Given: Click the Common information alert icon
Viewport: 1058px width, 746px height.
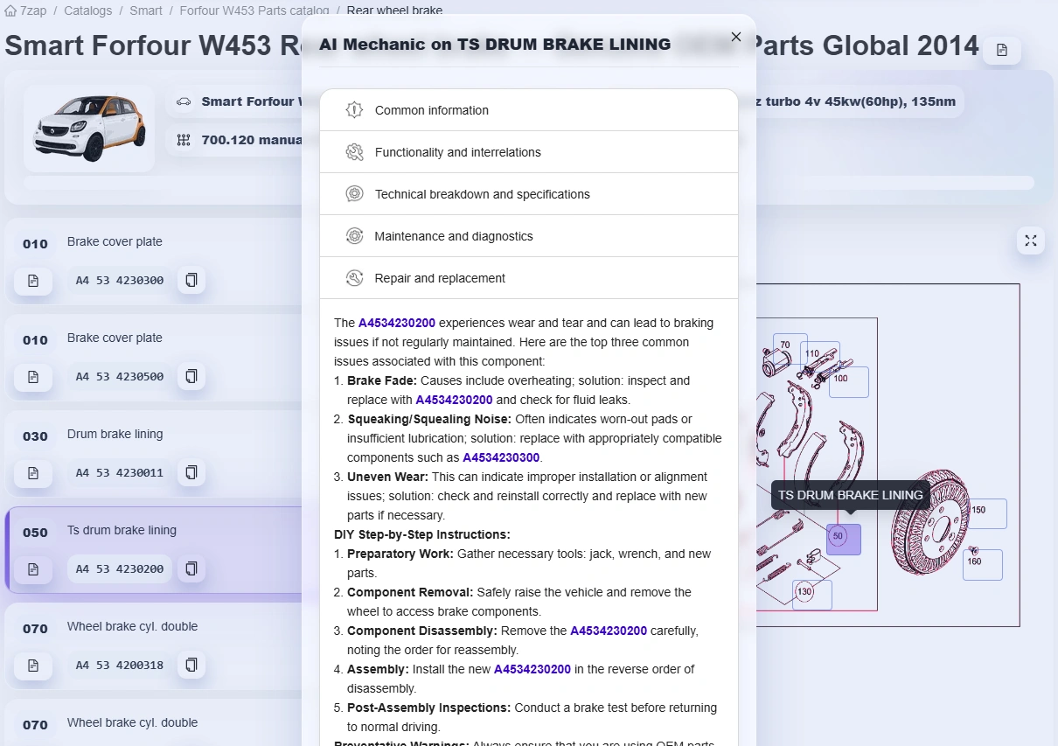Looking at the screenshot, I should click(354, 110).
